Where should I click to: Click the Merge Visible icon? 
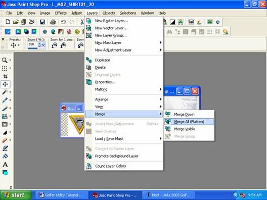pyautogui.click(x=168, y=129)
